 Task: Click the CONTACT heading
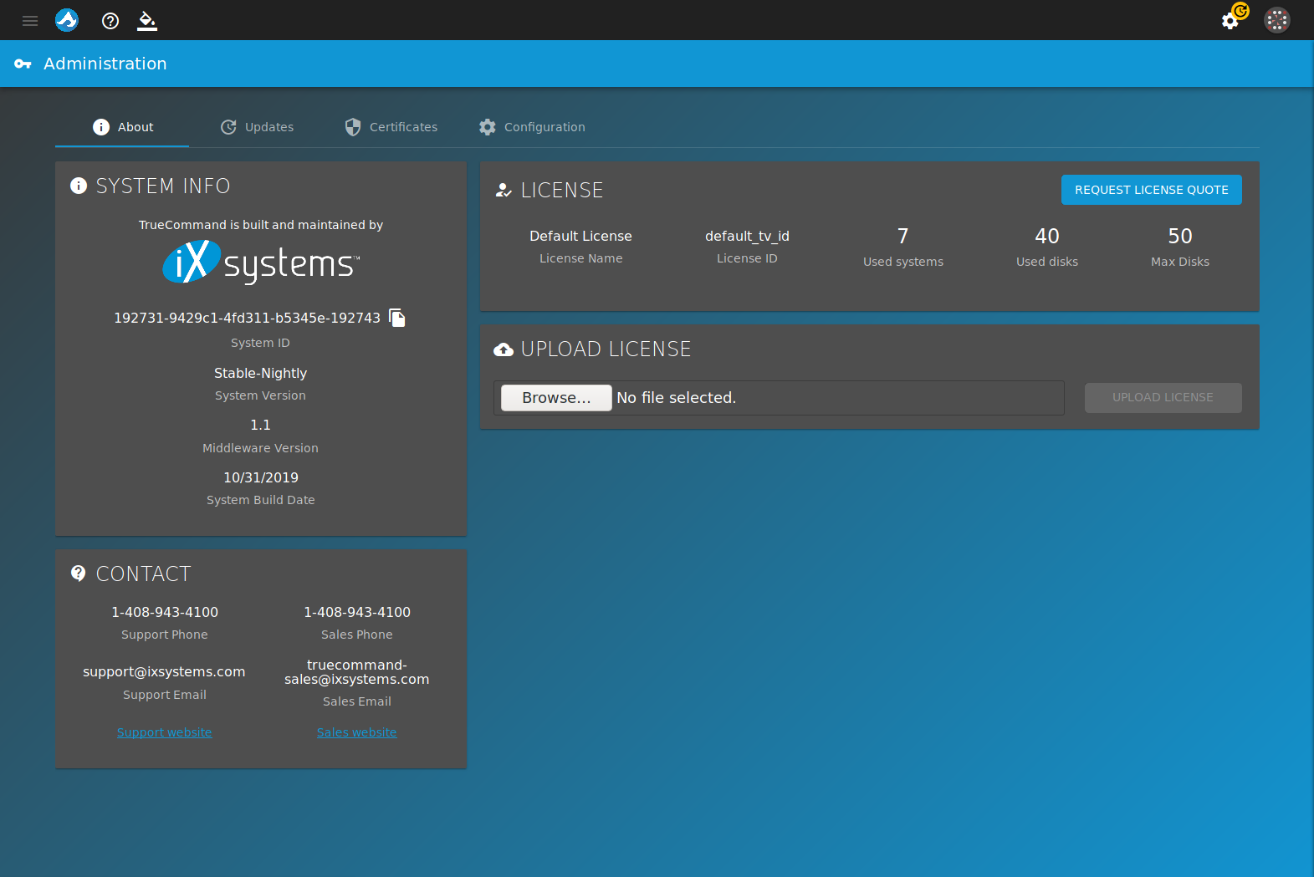click(144, 574)
